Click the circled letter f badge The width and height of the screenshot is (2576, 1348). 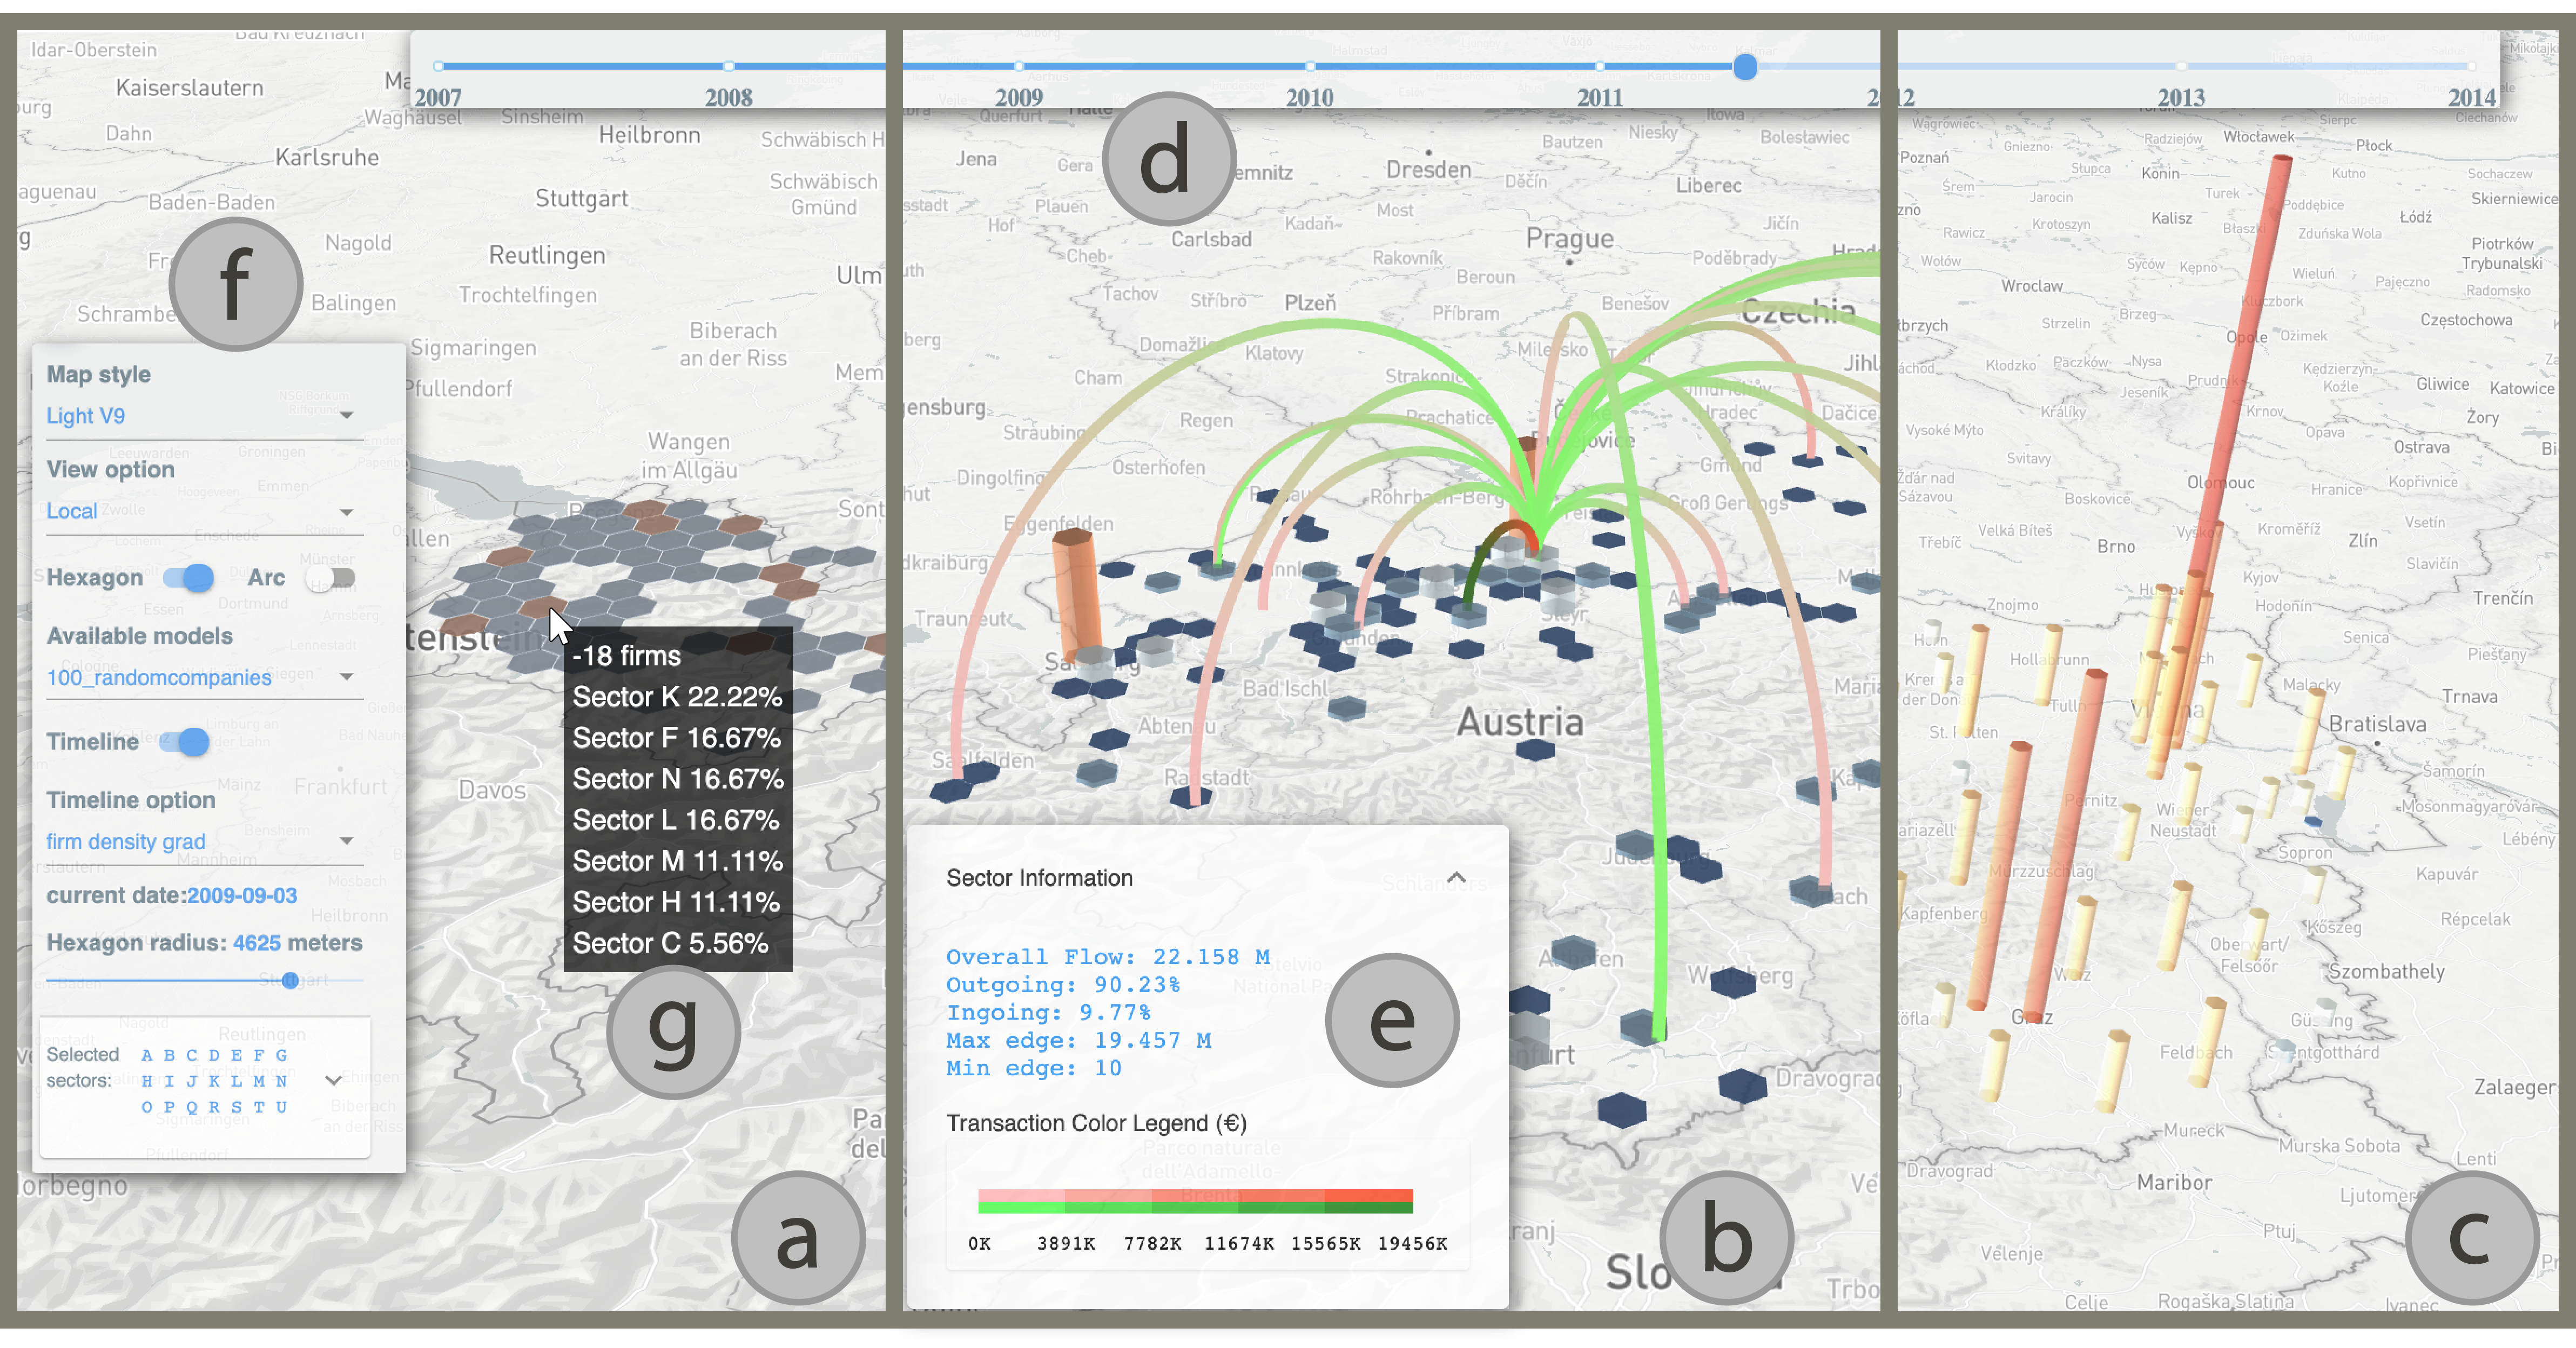pos(235,284)
